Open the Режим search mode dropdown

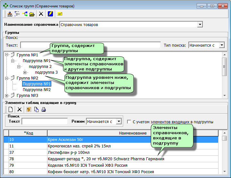point(119,121)
